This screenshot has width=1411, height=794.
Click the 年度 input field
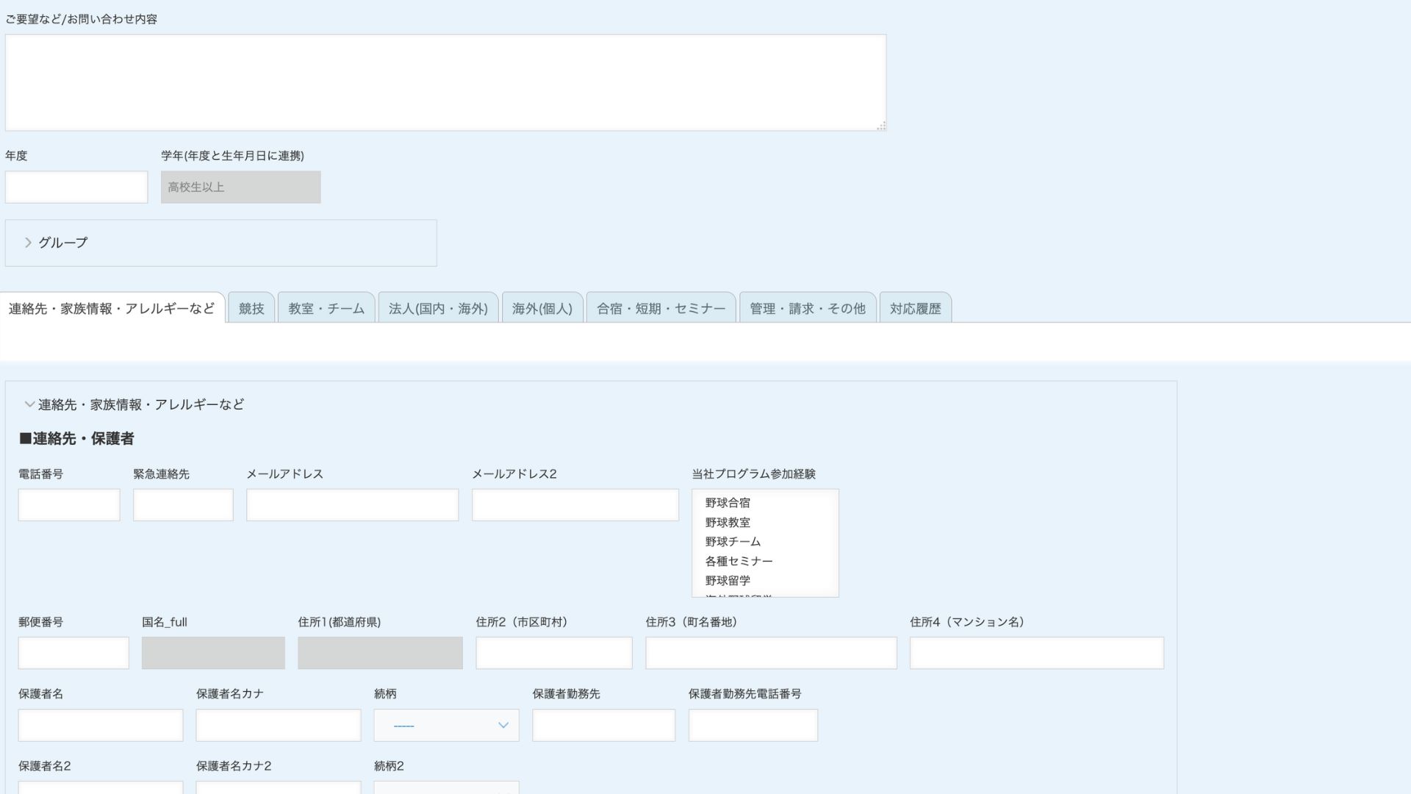click(x=76, y=187)
